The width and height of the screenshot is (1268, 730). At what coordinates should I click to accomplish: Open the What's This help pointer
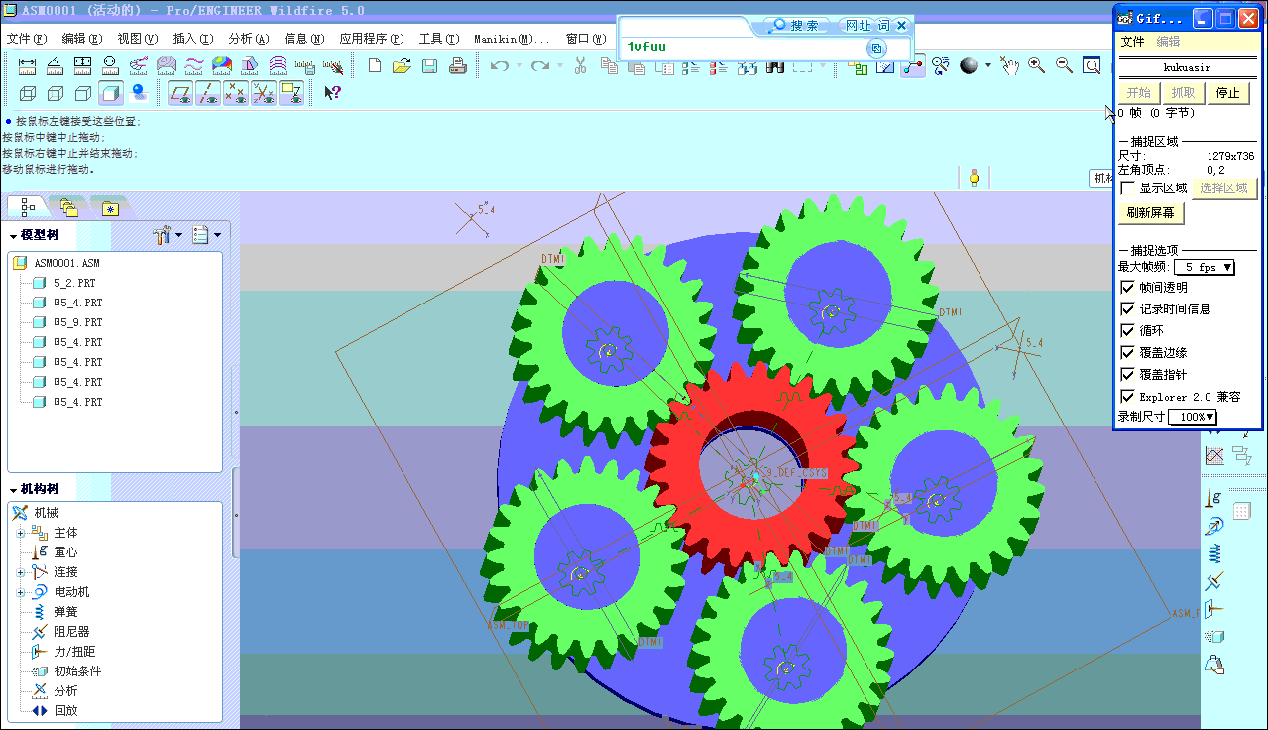(x=332, y=93)
